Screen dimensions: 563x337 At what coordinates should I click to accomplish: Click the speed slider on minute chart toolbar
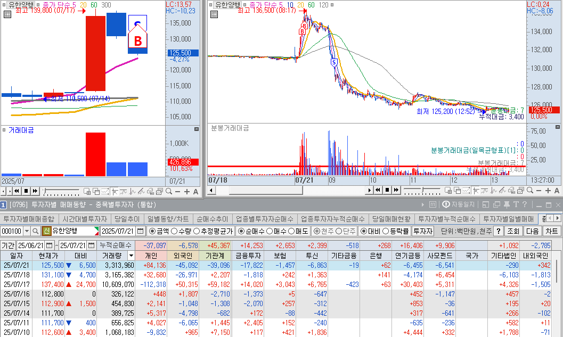point(422,190)
